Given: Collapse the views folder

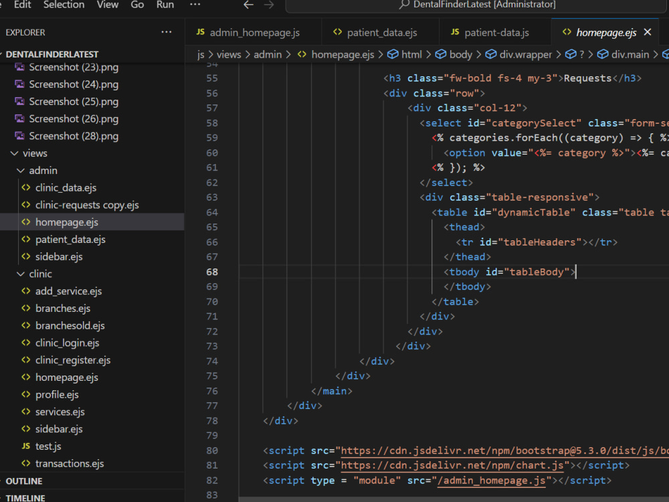Looking at the screenshot, I should (35, 153).
